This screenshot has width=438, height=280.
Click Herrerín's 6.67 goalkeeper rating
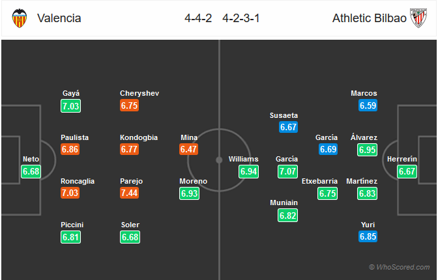[x=407, y=171]
